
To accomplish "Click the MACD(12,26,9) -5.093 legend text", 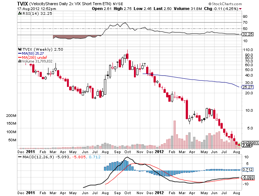I will [46, 157].
